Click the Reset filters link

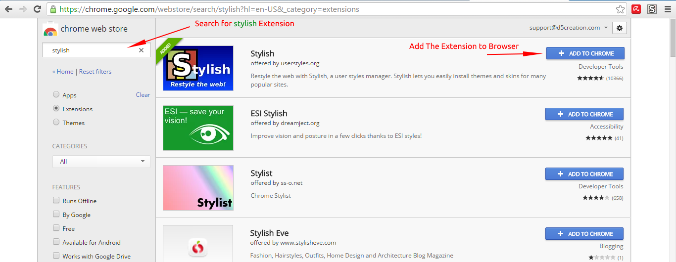point(96,72)
